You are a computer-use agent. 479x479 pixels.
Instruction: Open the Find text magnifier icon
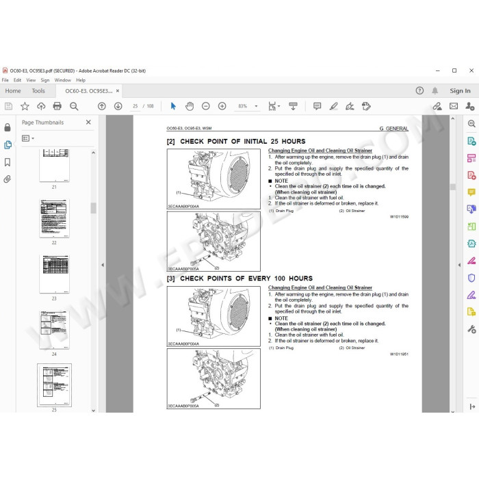coord(74,106)
